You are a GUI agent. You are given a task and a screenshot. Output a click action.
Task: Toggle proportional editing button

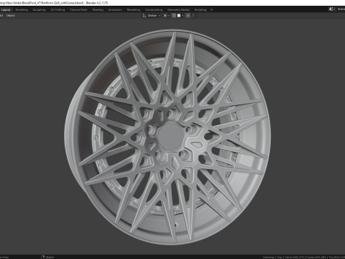[x=188, y=16]
